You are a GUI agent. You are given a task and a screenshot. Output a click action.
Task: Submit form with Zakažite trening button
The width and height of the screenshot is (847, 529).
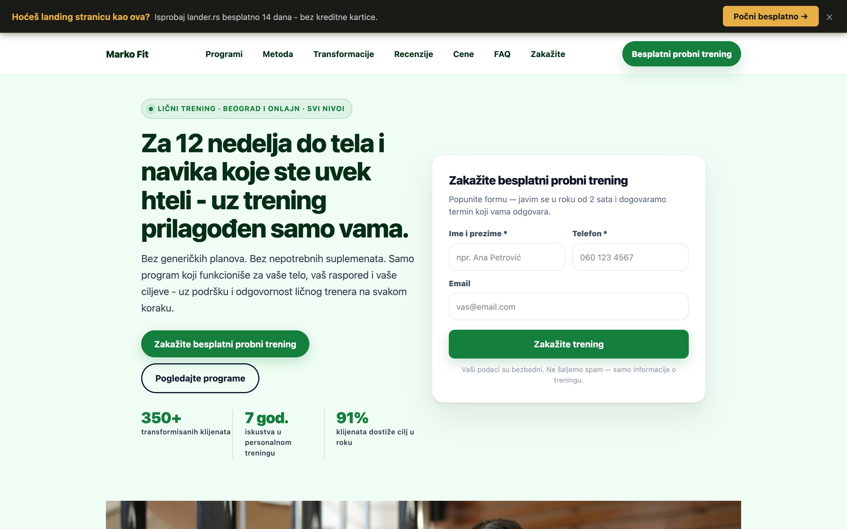coord(568,344)
